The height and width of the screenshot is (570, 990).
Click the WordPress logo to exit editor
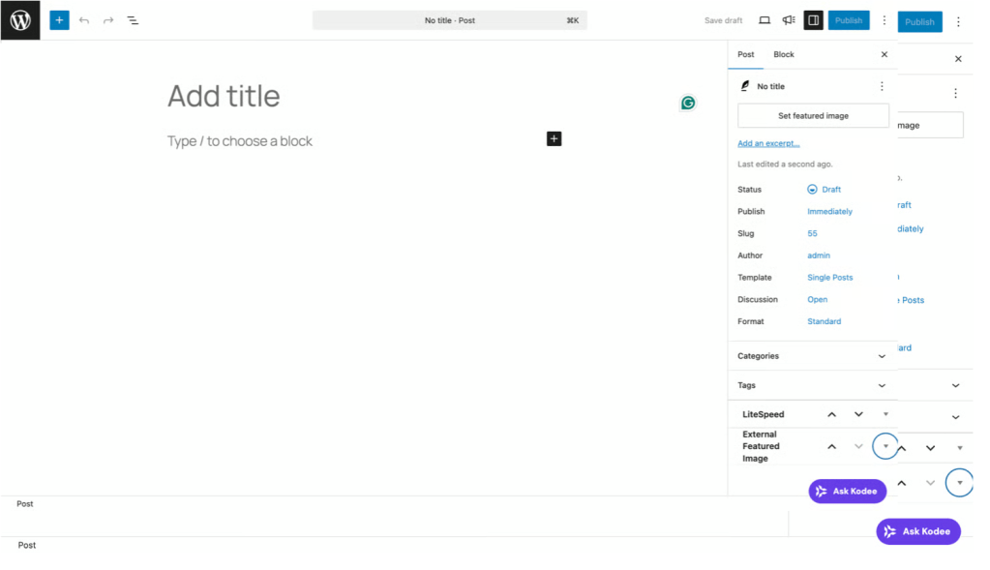(x=20, y=20)
